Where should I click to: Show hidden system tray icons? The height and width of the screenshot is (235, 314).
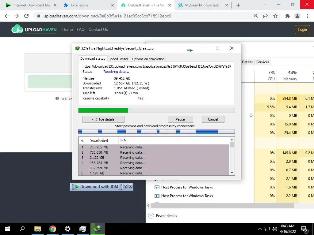tap(259, 229)
